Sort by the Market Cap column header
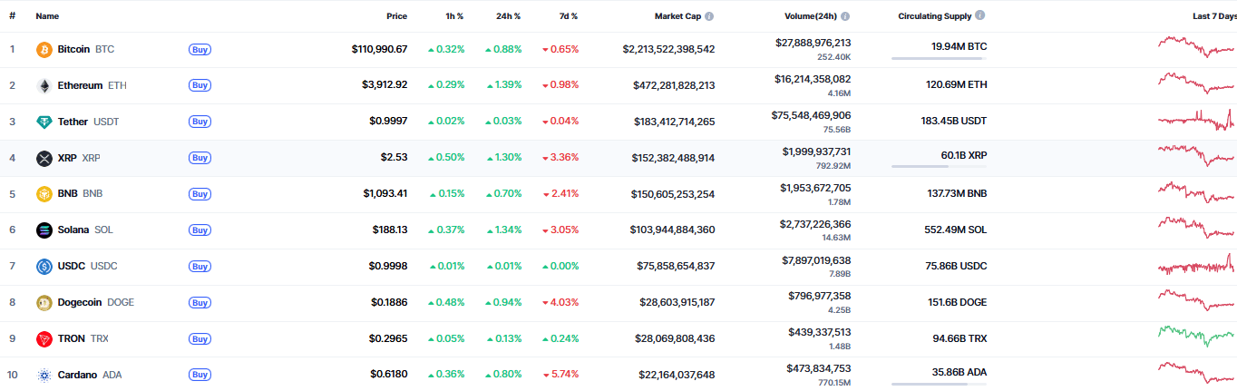 coord(677,16)
